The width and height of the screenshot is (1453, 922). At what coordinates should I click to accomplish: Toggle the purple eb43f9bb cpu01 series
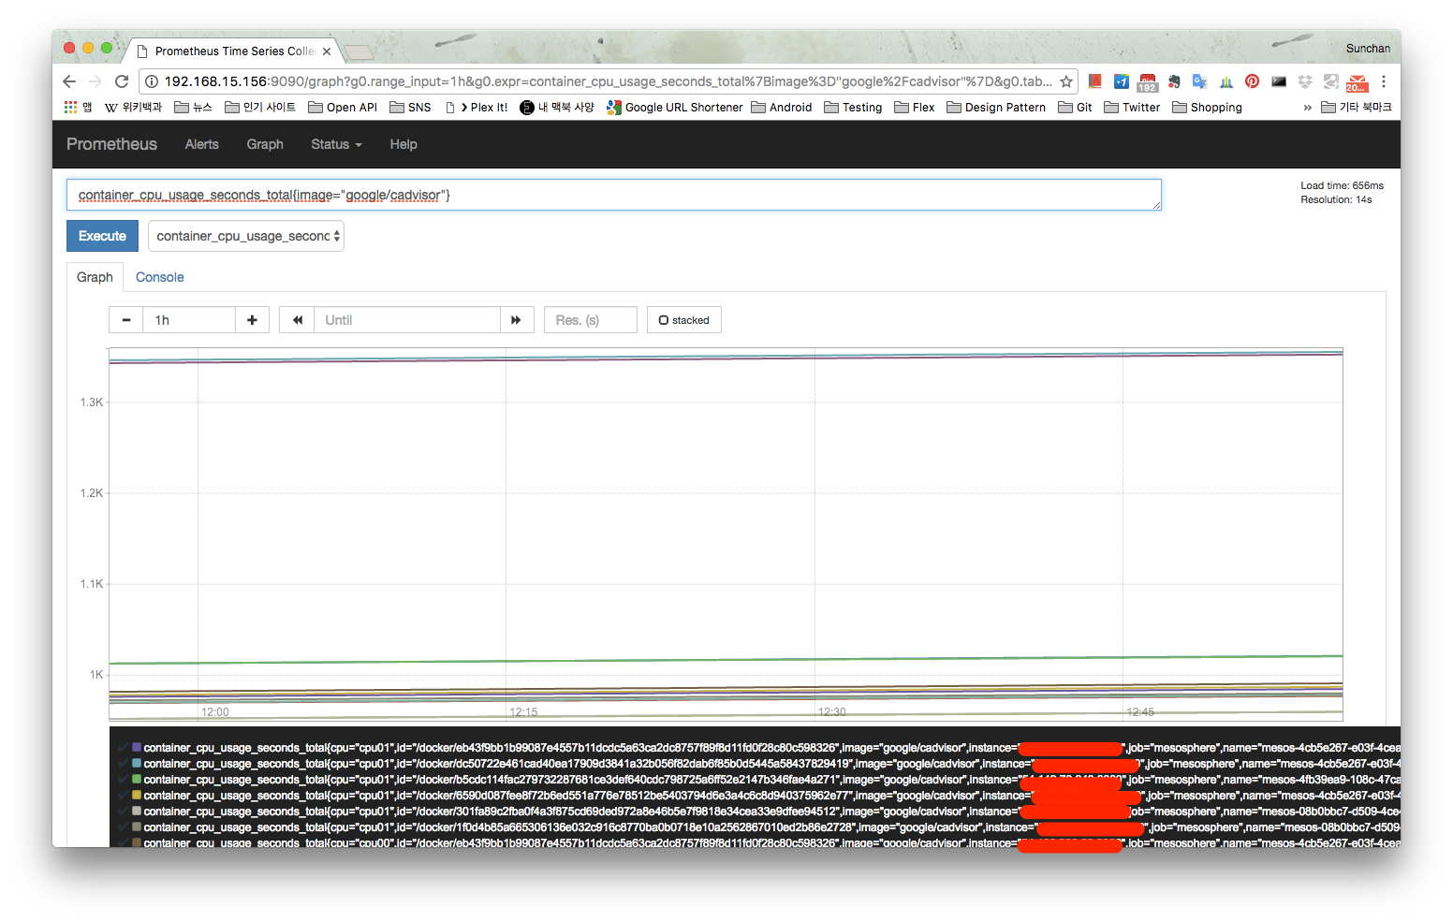[122, 748]
